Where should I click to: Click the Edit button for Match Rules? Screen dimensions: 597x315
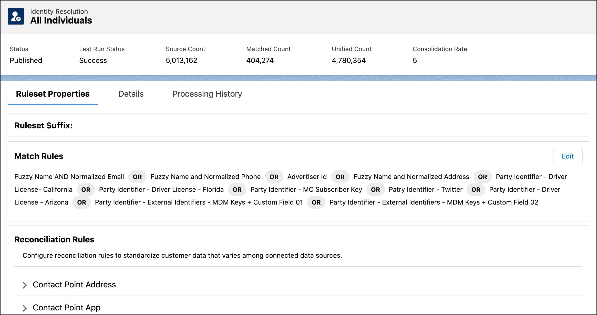568,156
